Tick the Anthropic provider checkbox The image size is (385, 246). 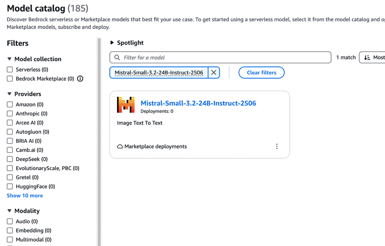[10, 114]
